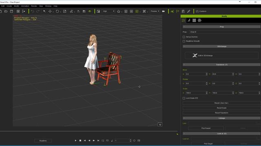Collapse the 3DXchange section header
The width and height of the screenshot is (261, 146).
click(221, 46)
